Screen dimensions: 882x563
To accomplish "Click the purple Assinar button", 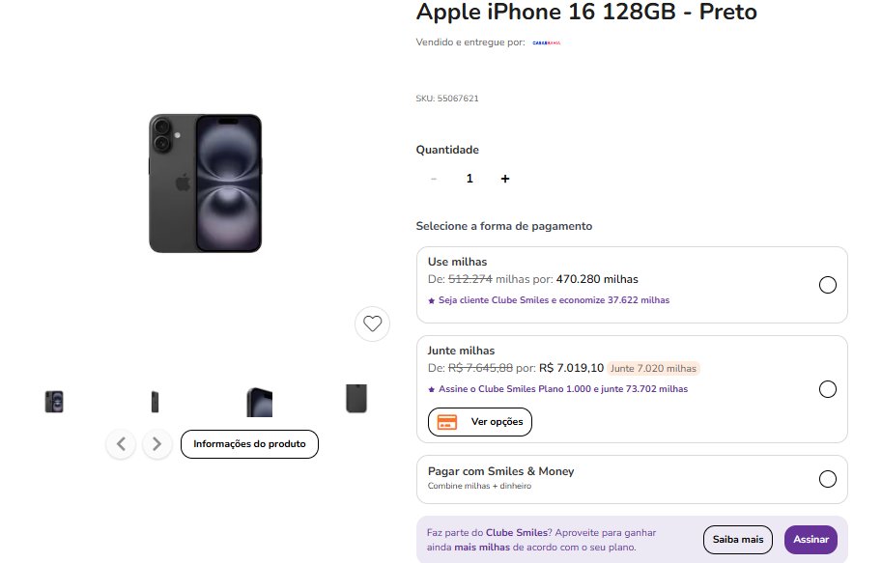I will pyautogui.click(x=811, y=540).
